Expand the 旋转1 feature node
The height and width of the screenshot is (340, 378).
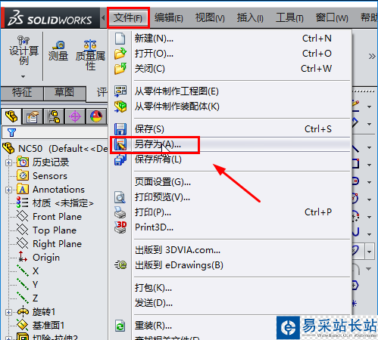pyautogui.click(x=8, y=312)
